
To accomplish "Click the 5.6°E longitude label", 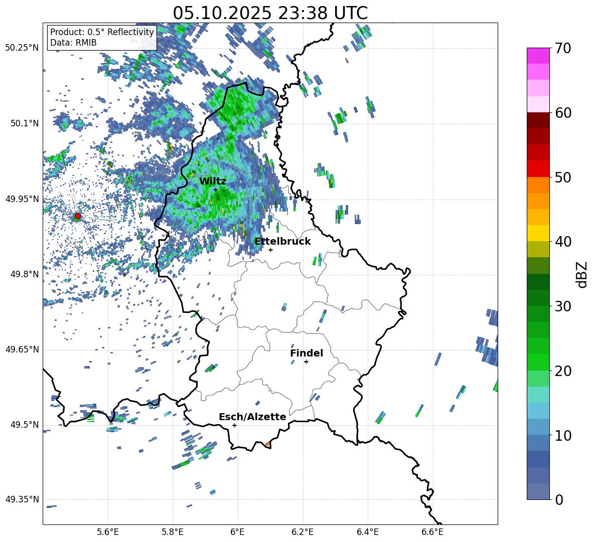I will pos(108,532).
